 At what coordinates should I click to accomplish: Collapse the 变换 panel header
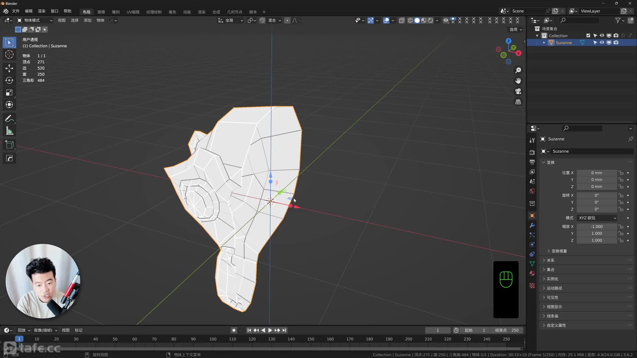[550, 162]
